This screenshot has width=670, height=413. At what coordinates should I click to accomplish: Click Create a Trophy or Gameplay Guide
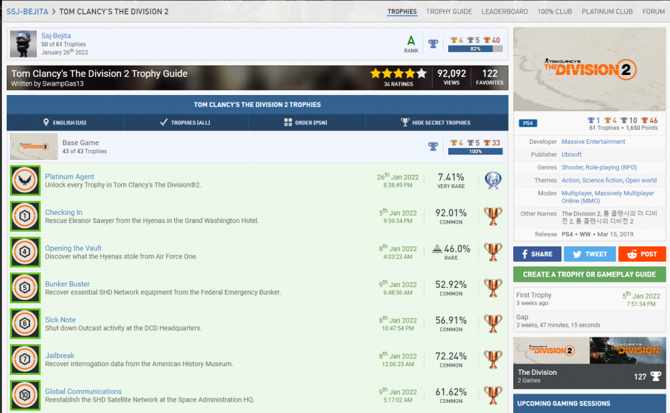[589, 274]
